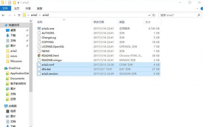Click first aria2 breadcrumb in address bar

tap(34, 15)
